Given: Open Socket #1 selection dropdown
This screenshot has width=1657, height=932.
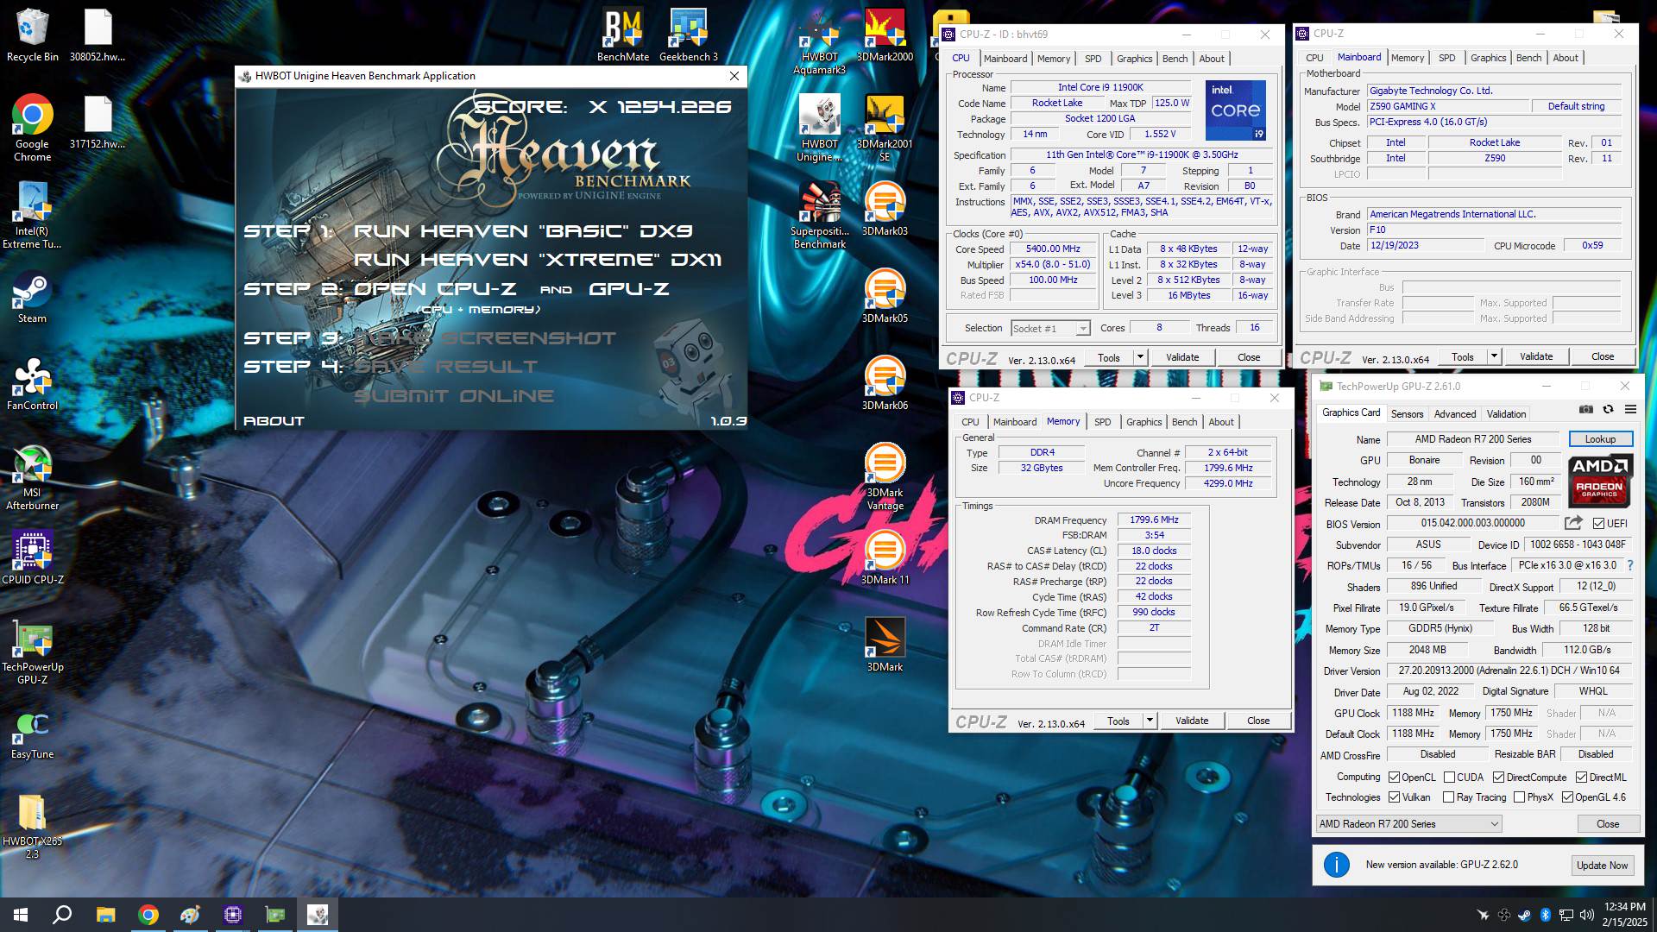Looking at the screenshot, I should (x=1050, y=329).
